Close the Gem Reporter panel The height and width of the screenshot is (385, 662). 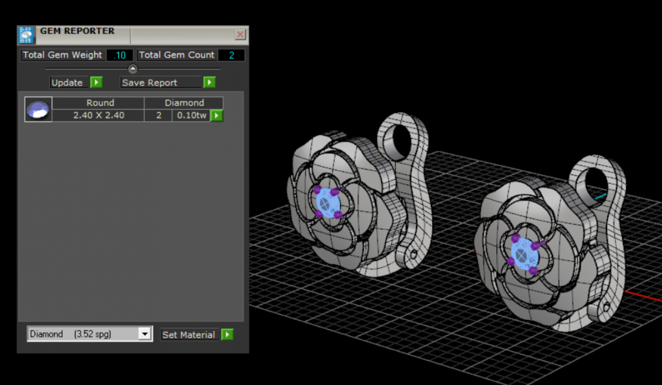point(240,35)
